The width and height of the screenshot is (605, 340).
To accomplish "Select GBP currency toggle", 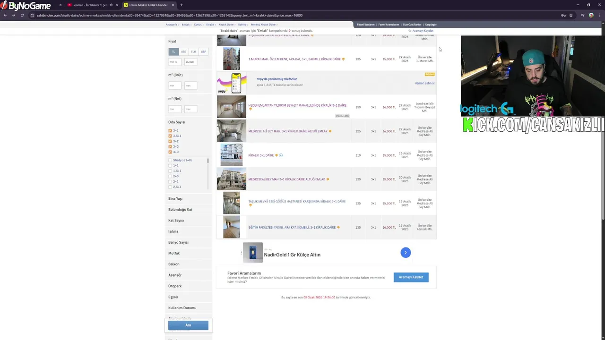I will [203, 51].
